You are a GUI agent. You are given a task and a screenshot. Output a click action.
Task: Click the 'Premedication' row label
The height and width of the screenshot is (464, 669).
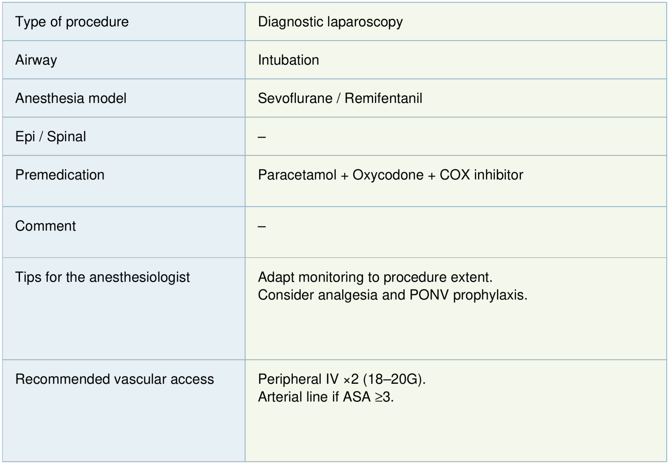60,175
